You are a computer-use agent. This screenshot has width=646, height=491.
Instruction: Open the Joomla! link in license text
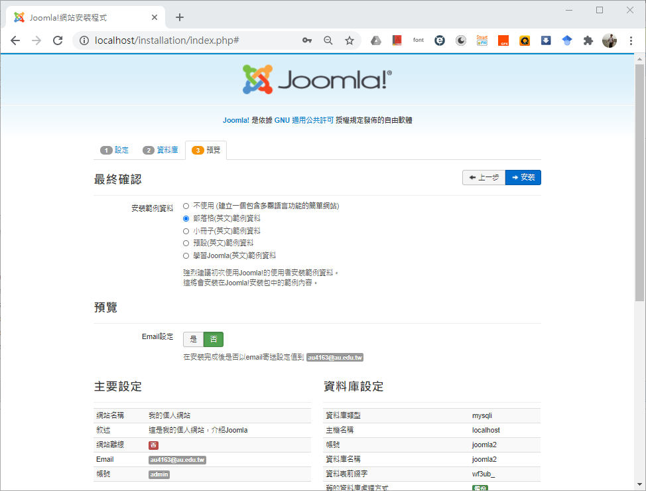click(236, 120)
